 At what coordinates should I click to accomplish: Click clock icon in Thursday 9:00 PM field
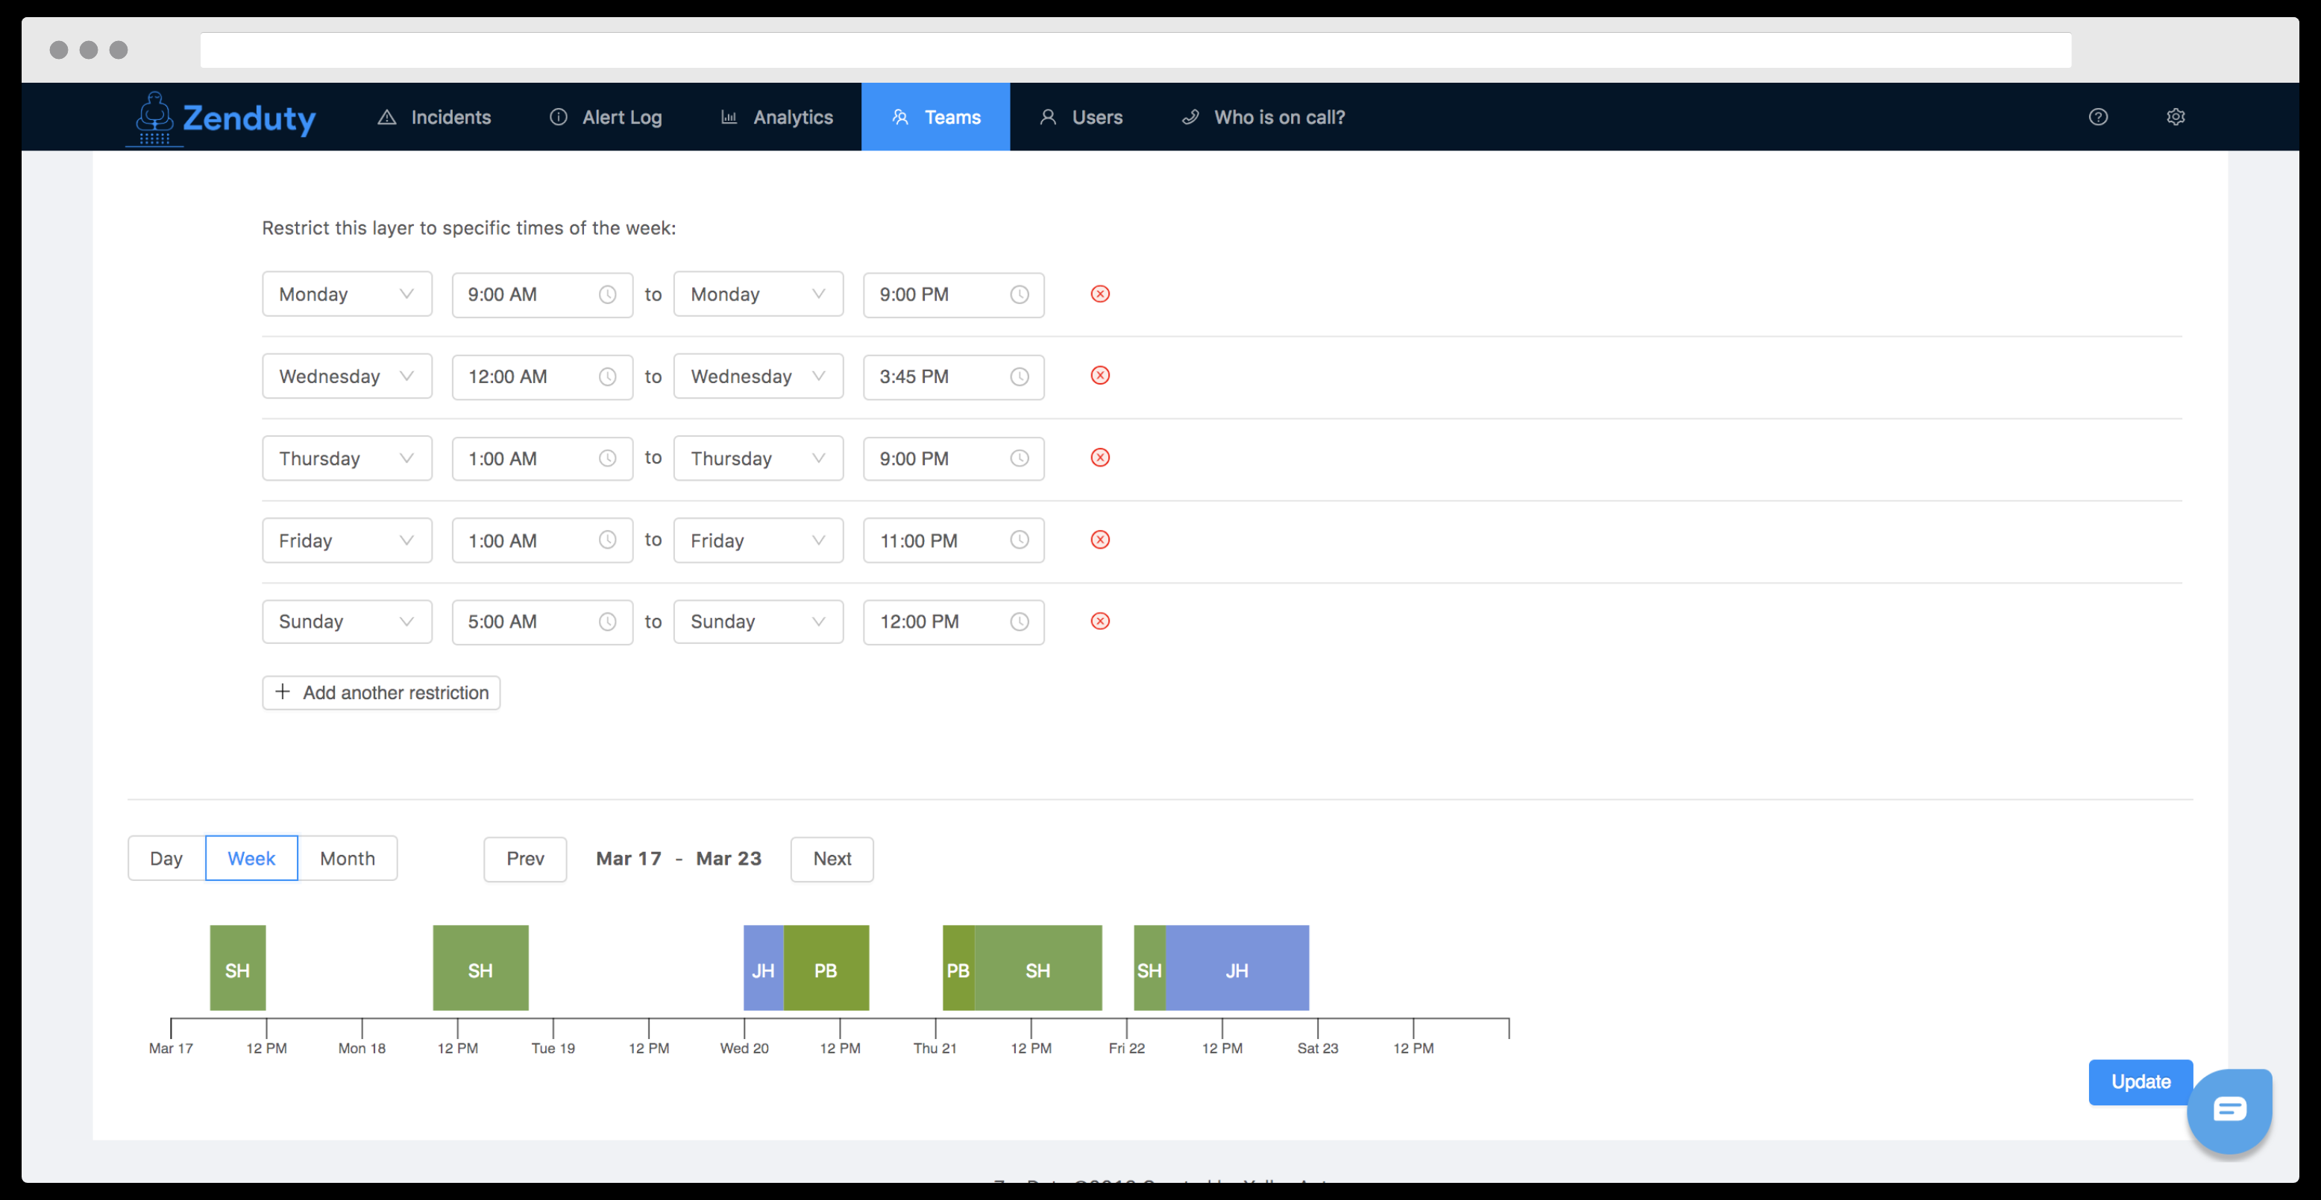[x=1019, y=459]
